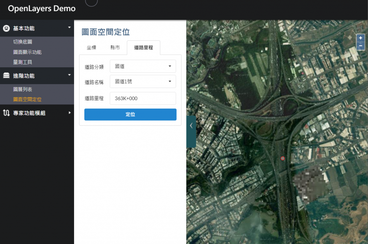This screenshot has width=368, height=244.
Task: Click the 道路名稱 label
Action: click(x=94, y=82)
